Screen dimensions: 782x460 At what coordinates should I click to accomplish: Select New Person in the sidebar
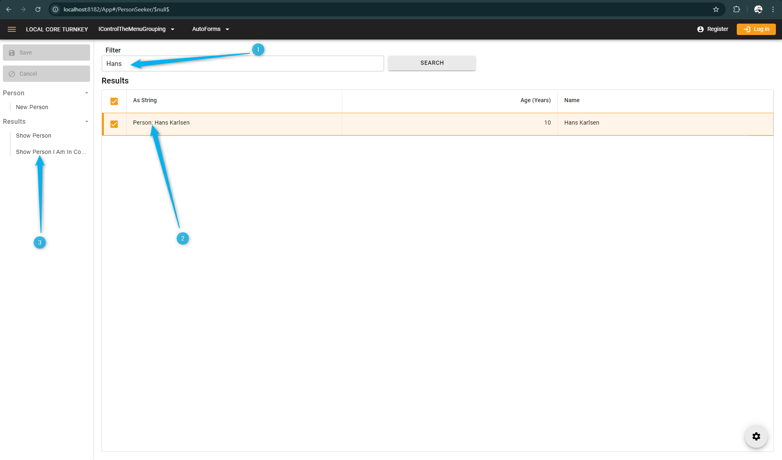[x=32, y=107]
